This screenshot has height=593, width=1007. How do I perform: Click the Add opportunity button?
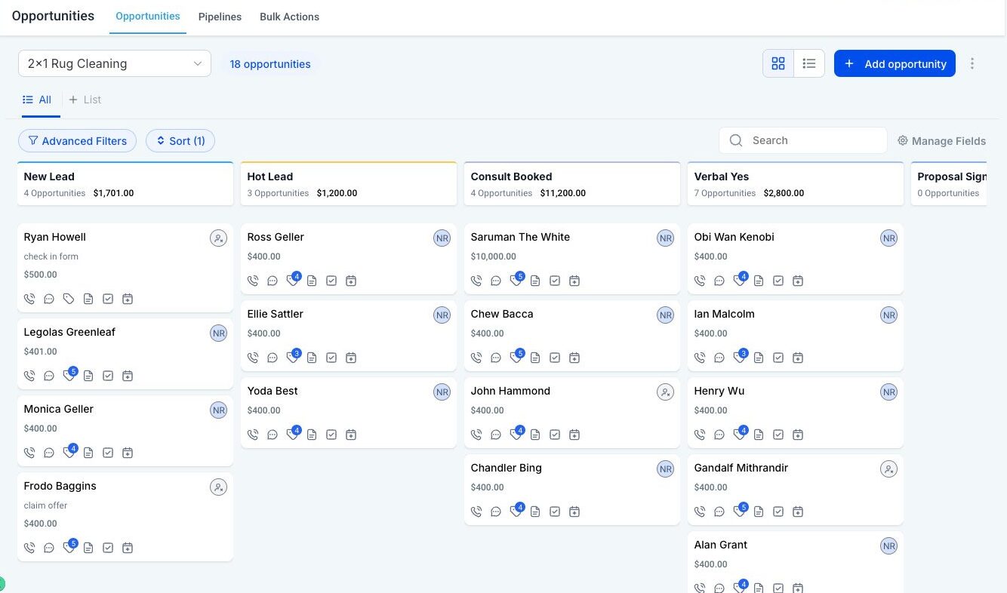pyautogui.click(x=895, y=64)
